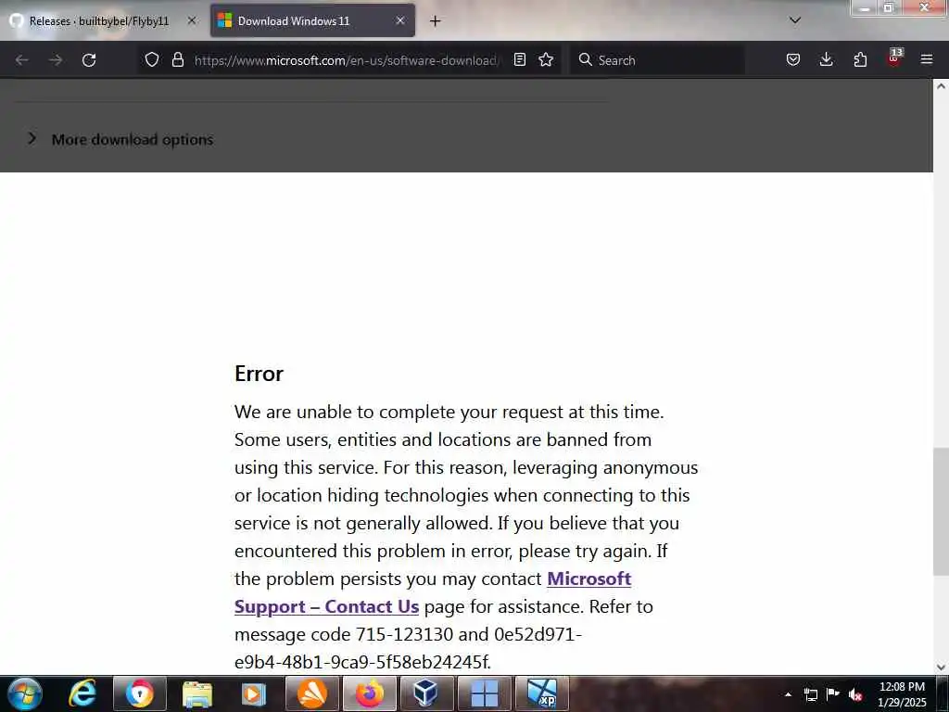This screenshot has height=712, width=949.
Task: Open the XP-labeled taskbar app
Action: click(541, 693)
